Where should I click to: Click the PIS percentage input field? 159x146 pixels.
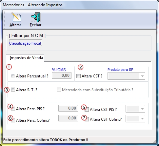(68, 108)
